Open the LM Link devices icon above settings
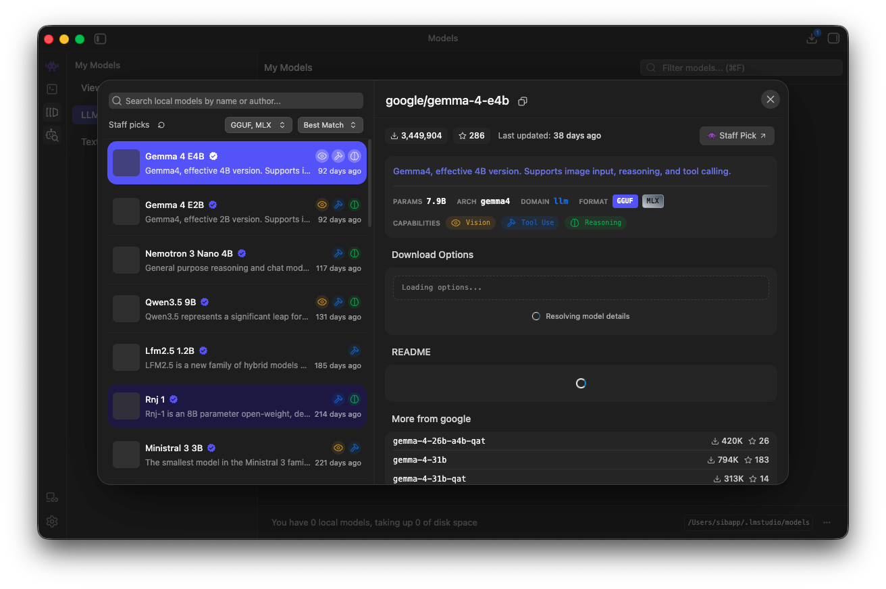 point(52,498)
